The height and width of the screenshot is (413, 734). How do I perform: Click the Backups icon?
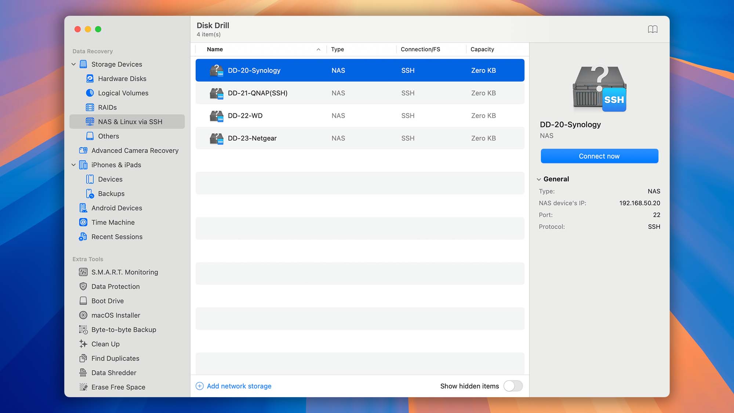coord(90,193)
